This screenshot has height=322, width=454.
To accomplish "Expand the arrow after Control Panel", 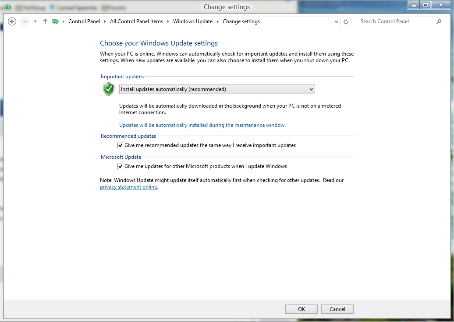I will [x=105, y=21].
